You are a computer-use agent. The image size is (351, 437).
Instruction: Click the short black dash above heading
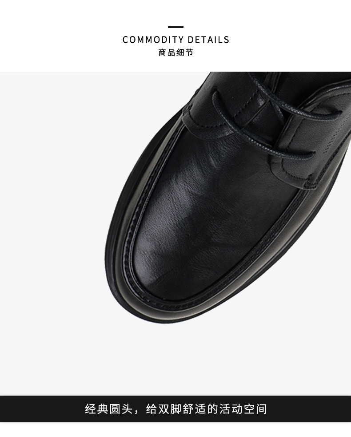175,27
